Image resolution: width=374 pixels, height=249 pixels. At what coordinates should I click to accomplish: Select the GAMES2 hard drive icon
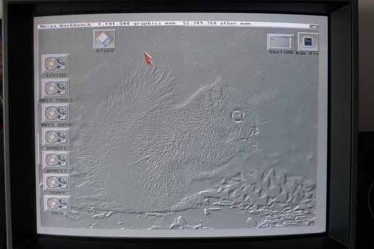point(56,160)
